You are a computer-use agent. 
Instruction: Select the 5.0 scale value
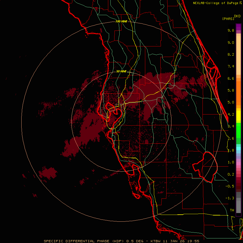(231, 102)
